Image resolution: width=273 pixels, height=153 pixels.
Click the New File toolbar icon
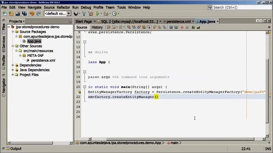(5, 14)
